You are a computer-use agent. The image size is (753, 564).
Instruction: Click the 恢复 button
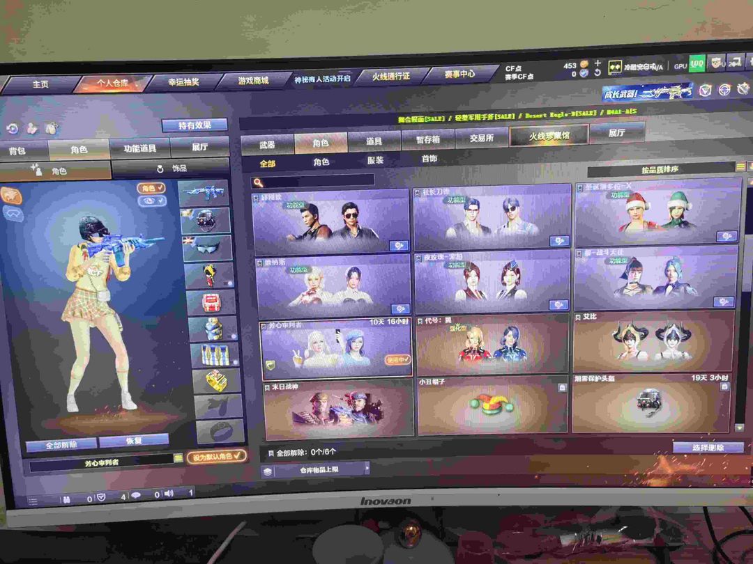pyautogui.click(x=134, y=440)
